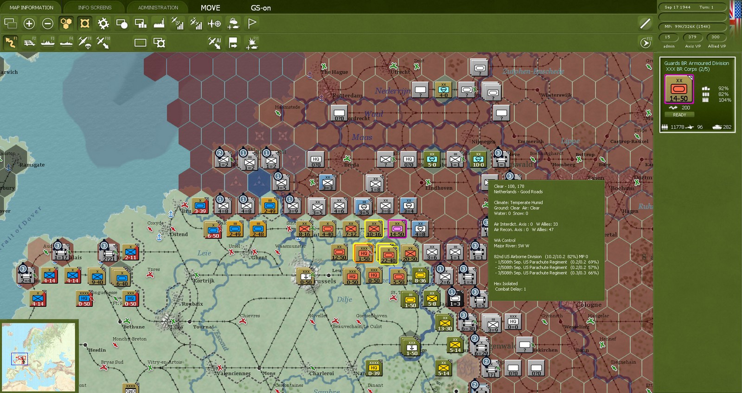Click the pencil slash icon near the date

[x=645, y=23]
